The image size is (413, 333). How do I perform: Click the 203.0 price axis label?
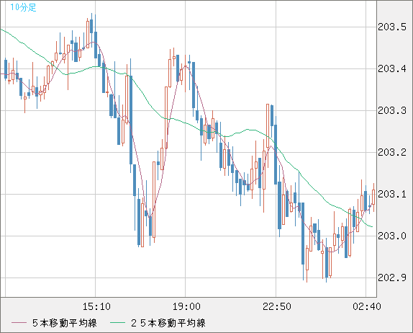click(x=392, y=236)
